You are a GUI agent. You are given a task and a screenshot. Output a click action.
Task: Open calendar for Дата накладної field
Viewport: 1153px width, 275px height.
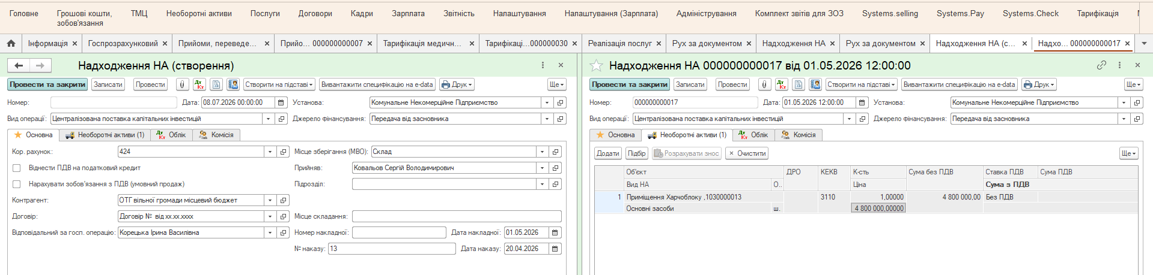coord(555,232)
